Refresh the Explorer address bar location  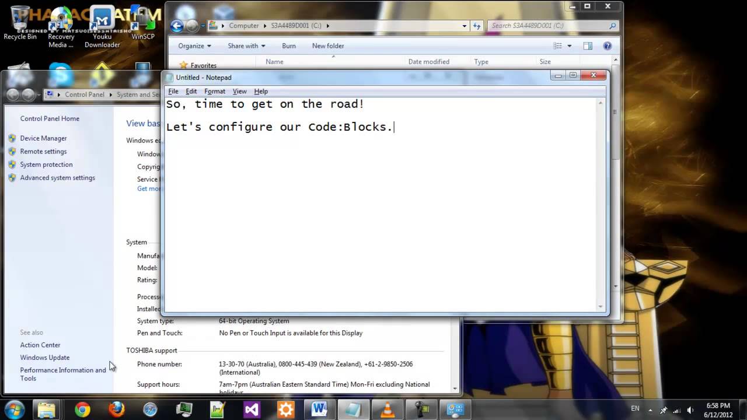coord(477,26)
